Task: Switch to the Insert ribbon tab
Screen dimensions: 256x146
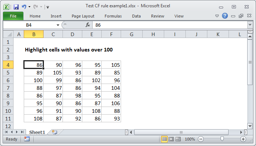Action: click(x=56, y=16)
